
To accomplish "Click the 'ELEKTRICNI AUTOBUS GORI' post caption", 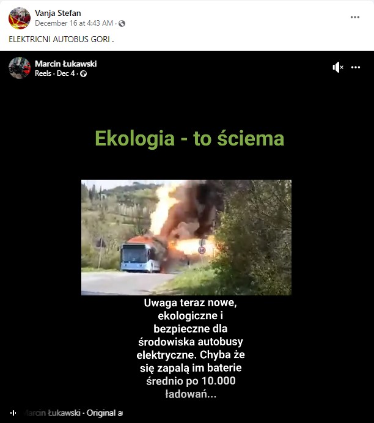I will coord(61,39).
